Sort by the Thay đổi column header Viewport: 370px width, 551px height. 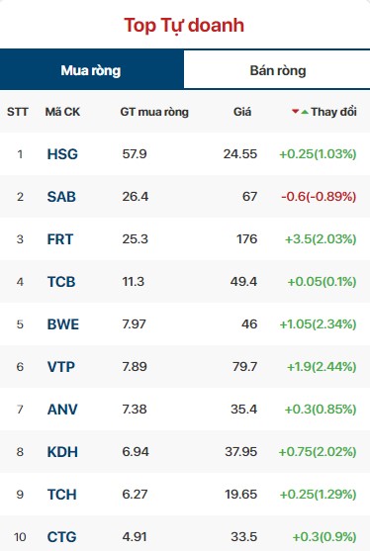[x=333, y=112]
